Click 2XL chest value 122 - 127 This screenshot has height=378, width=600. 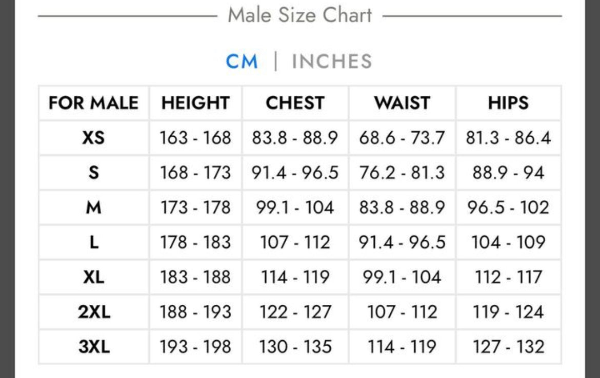pyautogui.click(x=295, y=312)
